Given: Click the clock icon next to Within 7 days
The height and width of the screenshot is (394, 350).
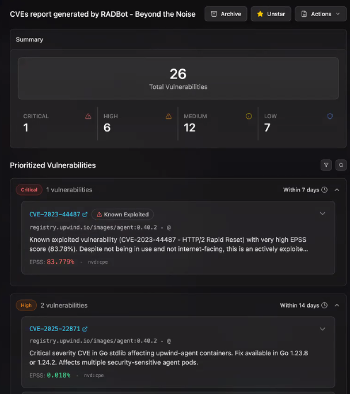Looking at the screenshot, I should click(x=324, y=190).
